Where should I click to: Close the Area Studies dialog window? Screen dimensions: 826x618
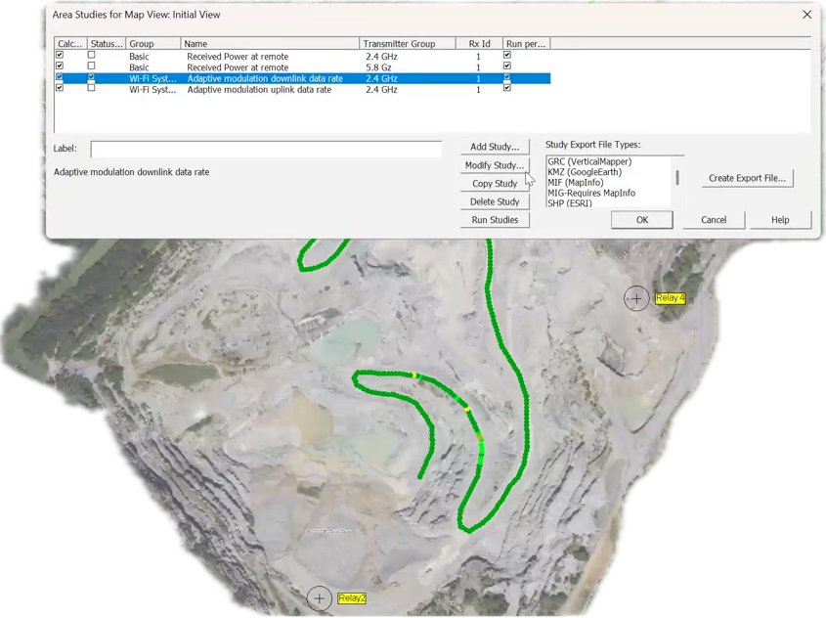pyautogui.click(x=807, y=15)
